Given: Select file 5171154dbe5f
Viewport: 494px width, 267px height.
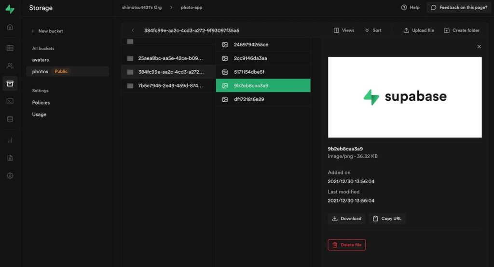Looking at the screenshot, I should [x=263, y=72].
